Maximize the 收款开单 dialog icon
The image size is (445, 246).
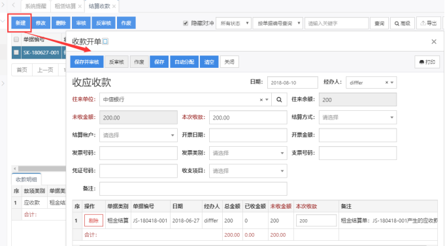(105, 41)
